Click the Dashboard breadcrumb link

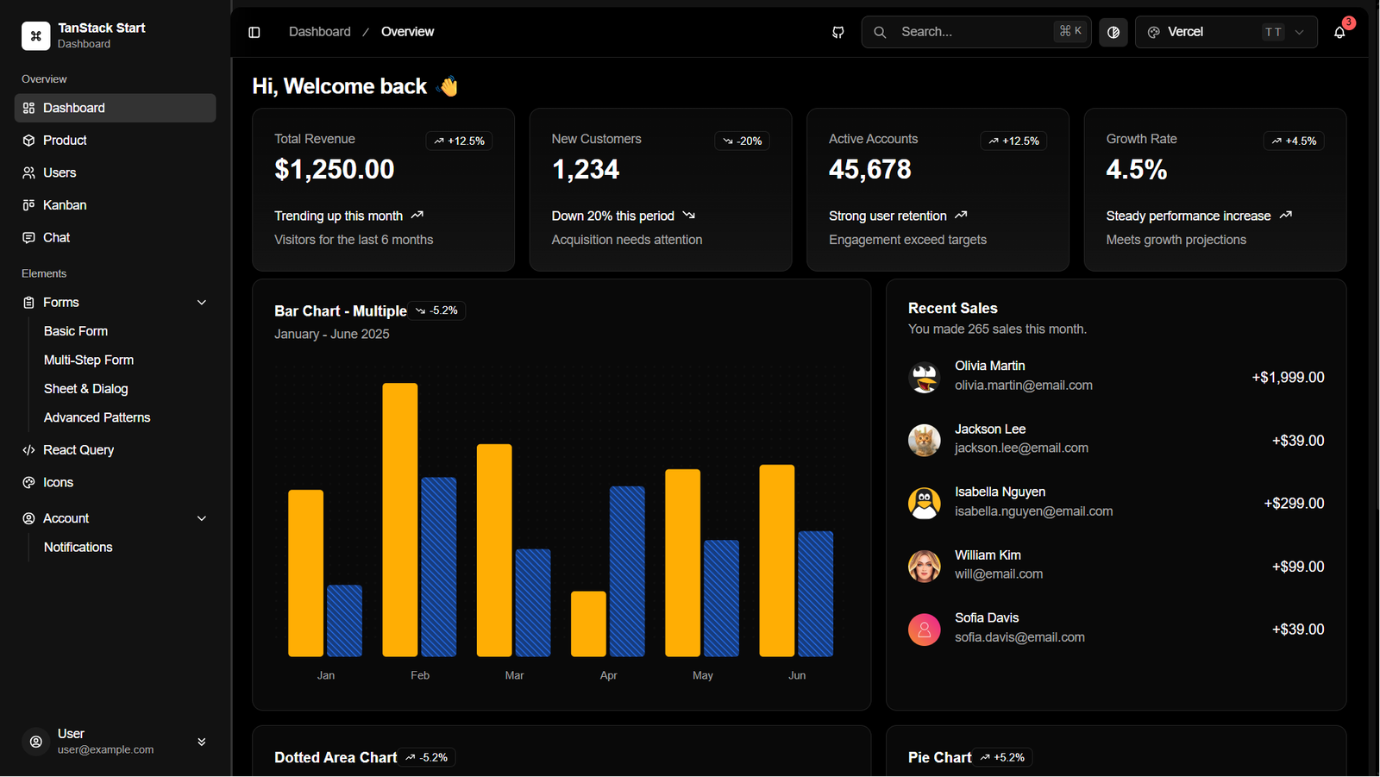pos(320,32)
